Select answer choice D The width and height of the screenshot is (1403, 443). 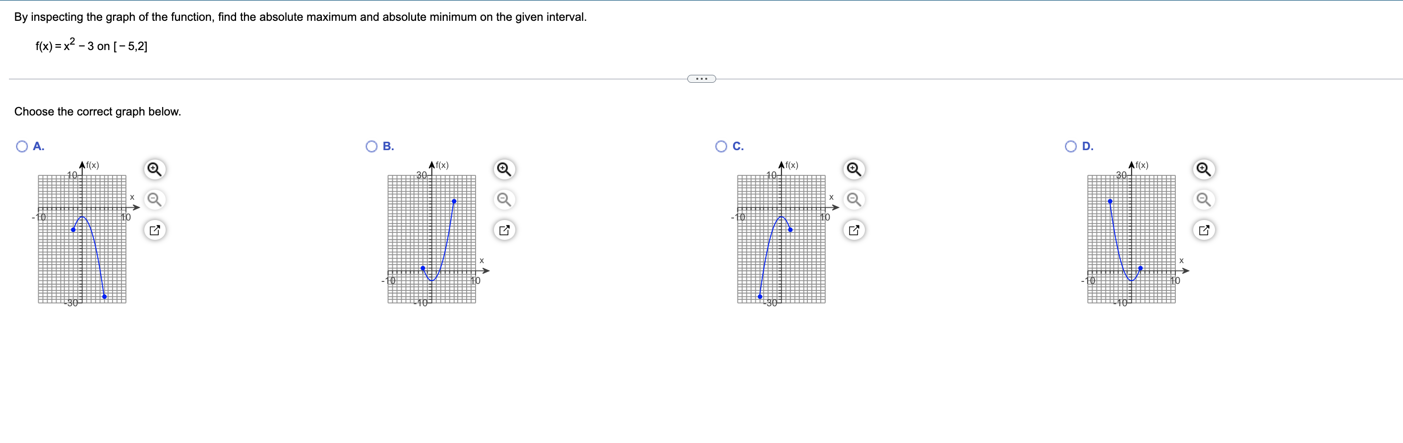(1070, 146)
